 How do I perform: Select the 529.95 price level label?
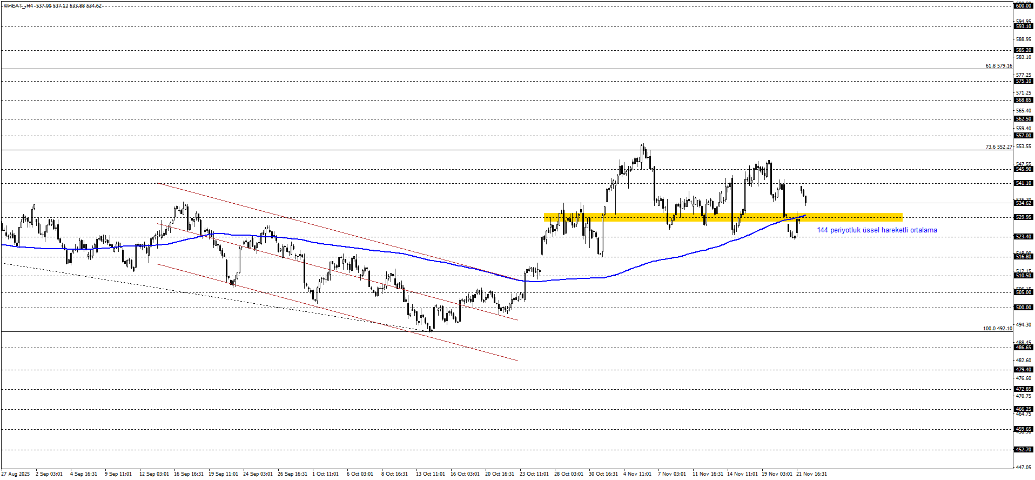click(x=1024, y=217)
